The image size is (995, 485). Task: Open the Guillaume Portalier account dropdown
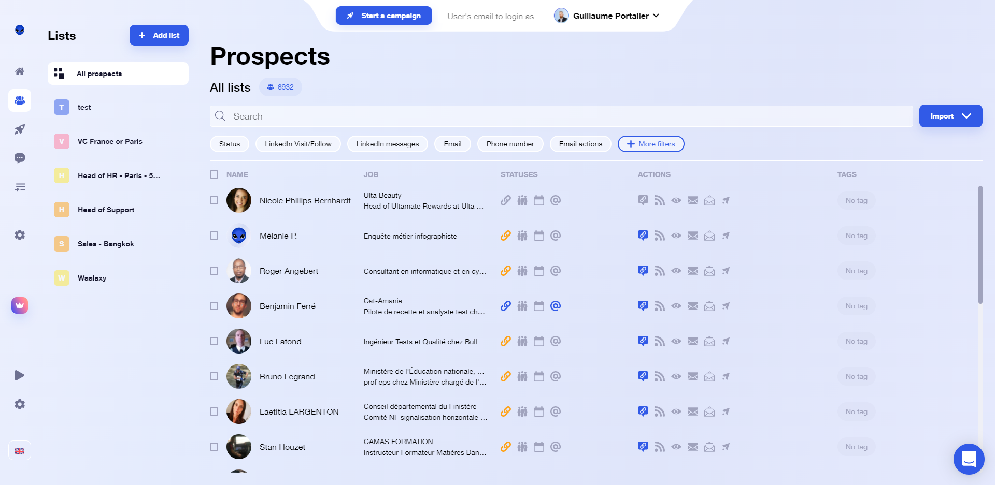click(607, 16)
